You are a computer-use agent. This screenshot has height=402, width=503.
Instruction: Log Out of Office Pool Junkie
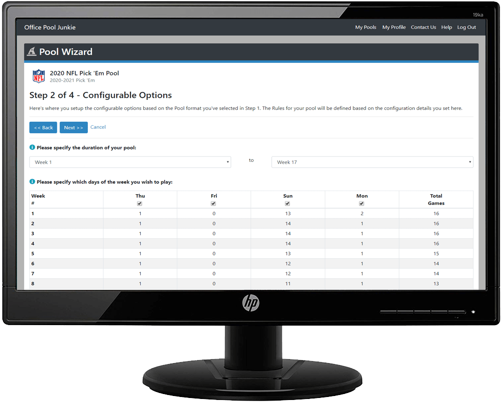tap(466, 27)
